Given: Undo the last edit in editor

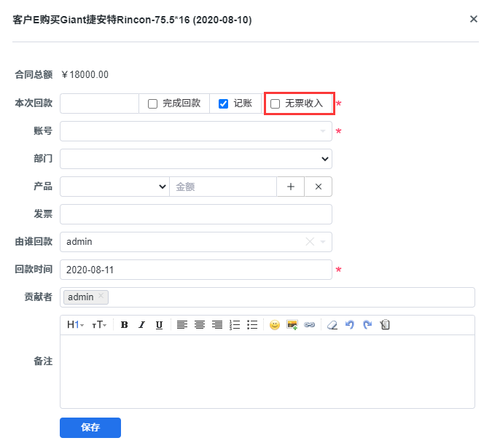Looking at the screenshot, I should (350, 324).
